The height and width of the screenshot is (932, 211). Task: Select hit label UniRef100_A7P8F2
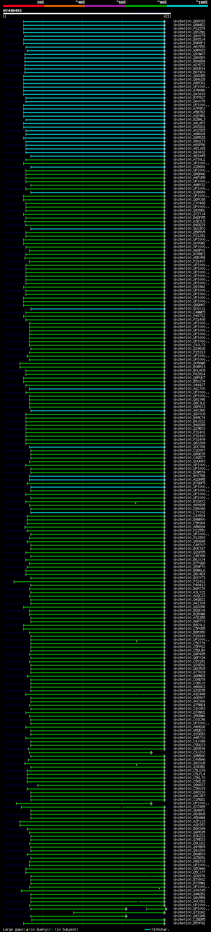click(189, 108)
